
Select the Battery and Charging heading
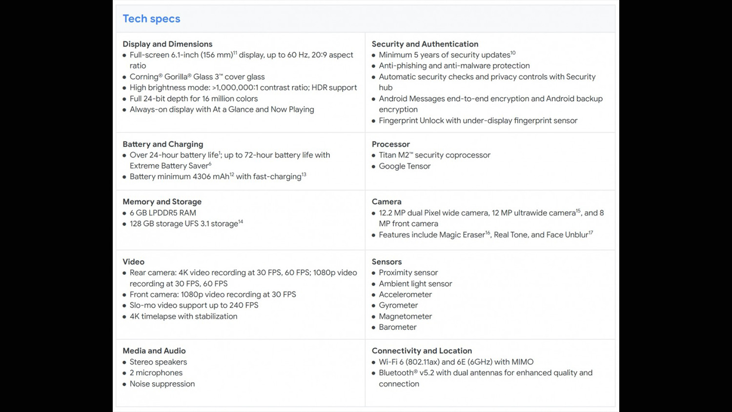(163, 144)
